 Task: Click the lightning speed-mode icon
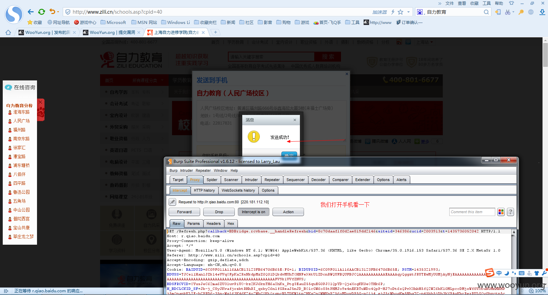(393, 12)
